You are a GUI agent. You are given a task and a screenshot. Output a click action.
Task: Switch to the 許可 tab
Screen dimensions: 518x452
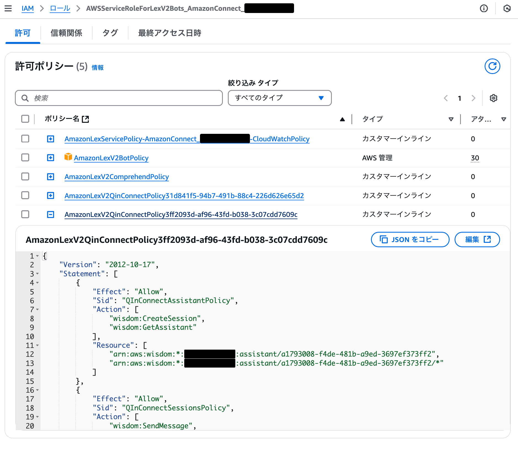23,33
